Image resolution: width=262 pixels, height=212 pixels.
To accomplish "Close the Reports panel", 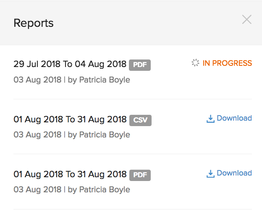I will 246,19.
